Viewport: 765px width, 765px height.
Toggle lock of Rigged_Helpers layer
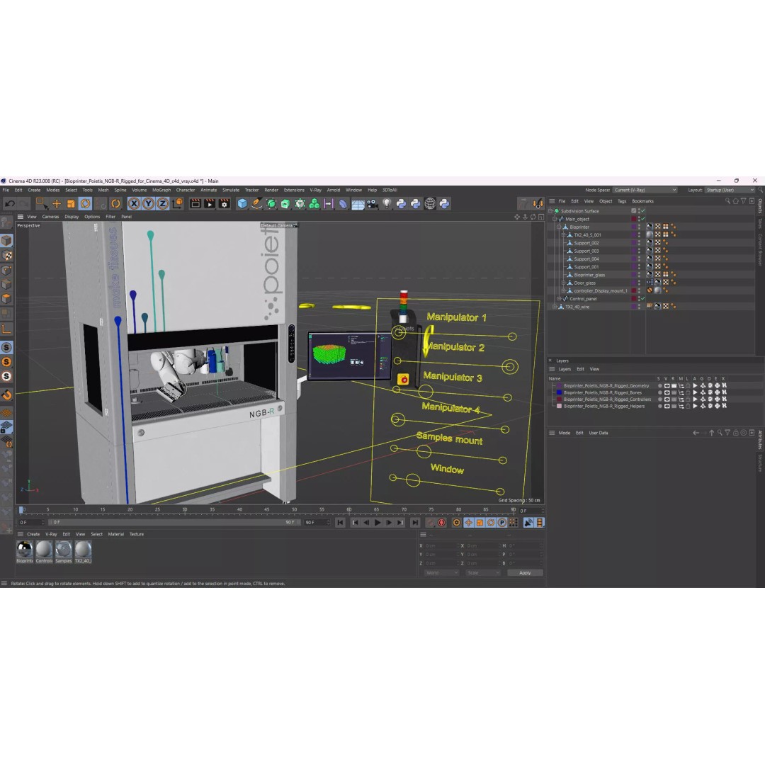(x=688, y=406)
